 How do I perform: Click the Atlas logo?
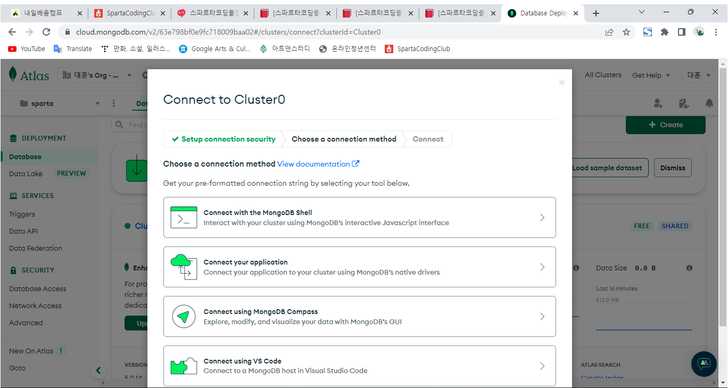29,76
